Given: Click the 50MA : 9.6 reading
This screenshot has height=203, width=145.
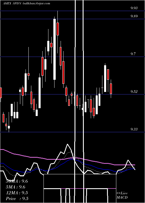Looking at the screenshot, I should click(17, 181).
